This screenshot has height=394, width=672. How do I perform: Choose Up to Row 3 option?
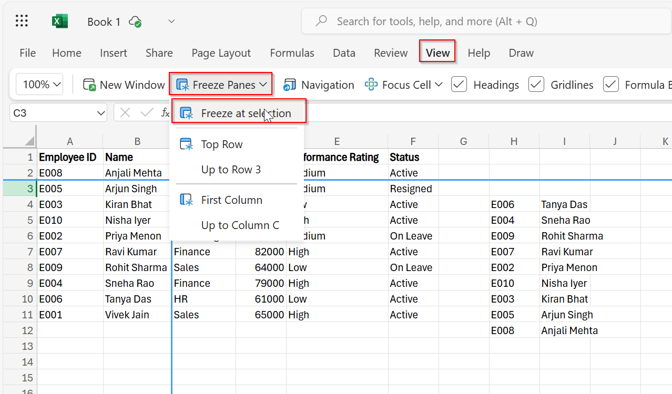point(230,169)
